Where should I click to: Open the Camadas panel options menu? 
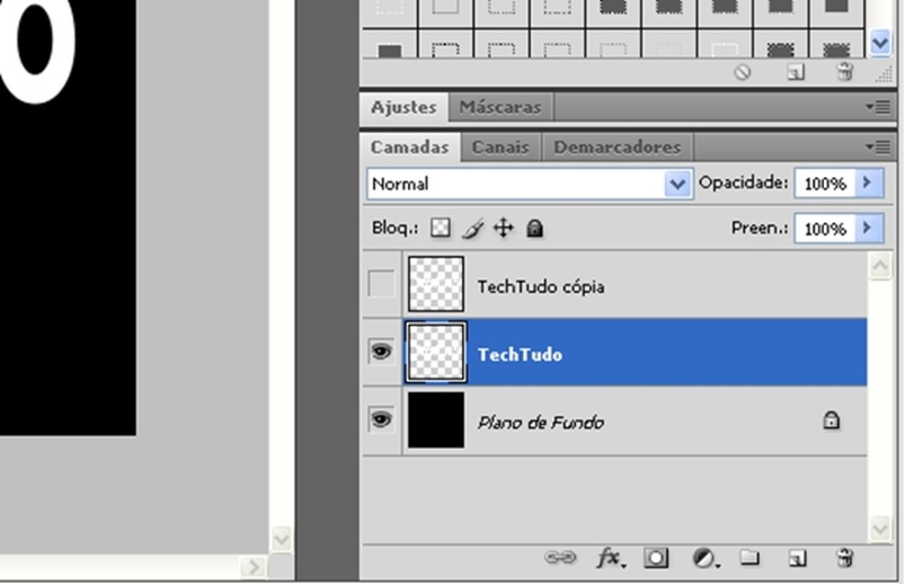click(x=878, y=148)
